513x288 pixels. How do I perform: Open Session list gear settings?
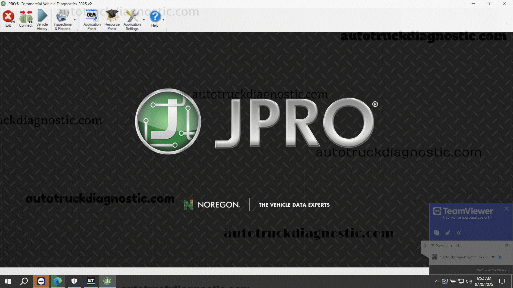(507, 245)
